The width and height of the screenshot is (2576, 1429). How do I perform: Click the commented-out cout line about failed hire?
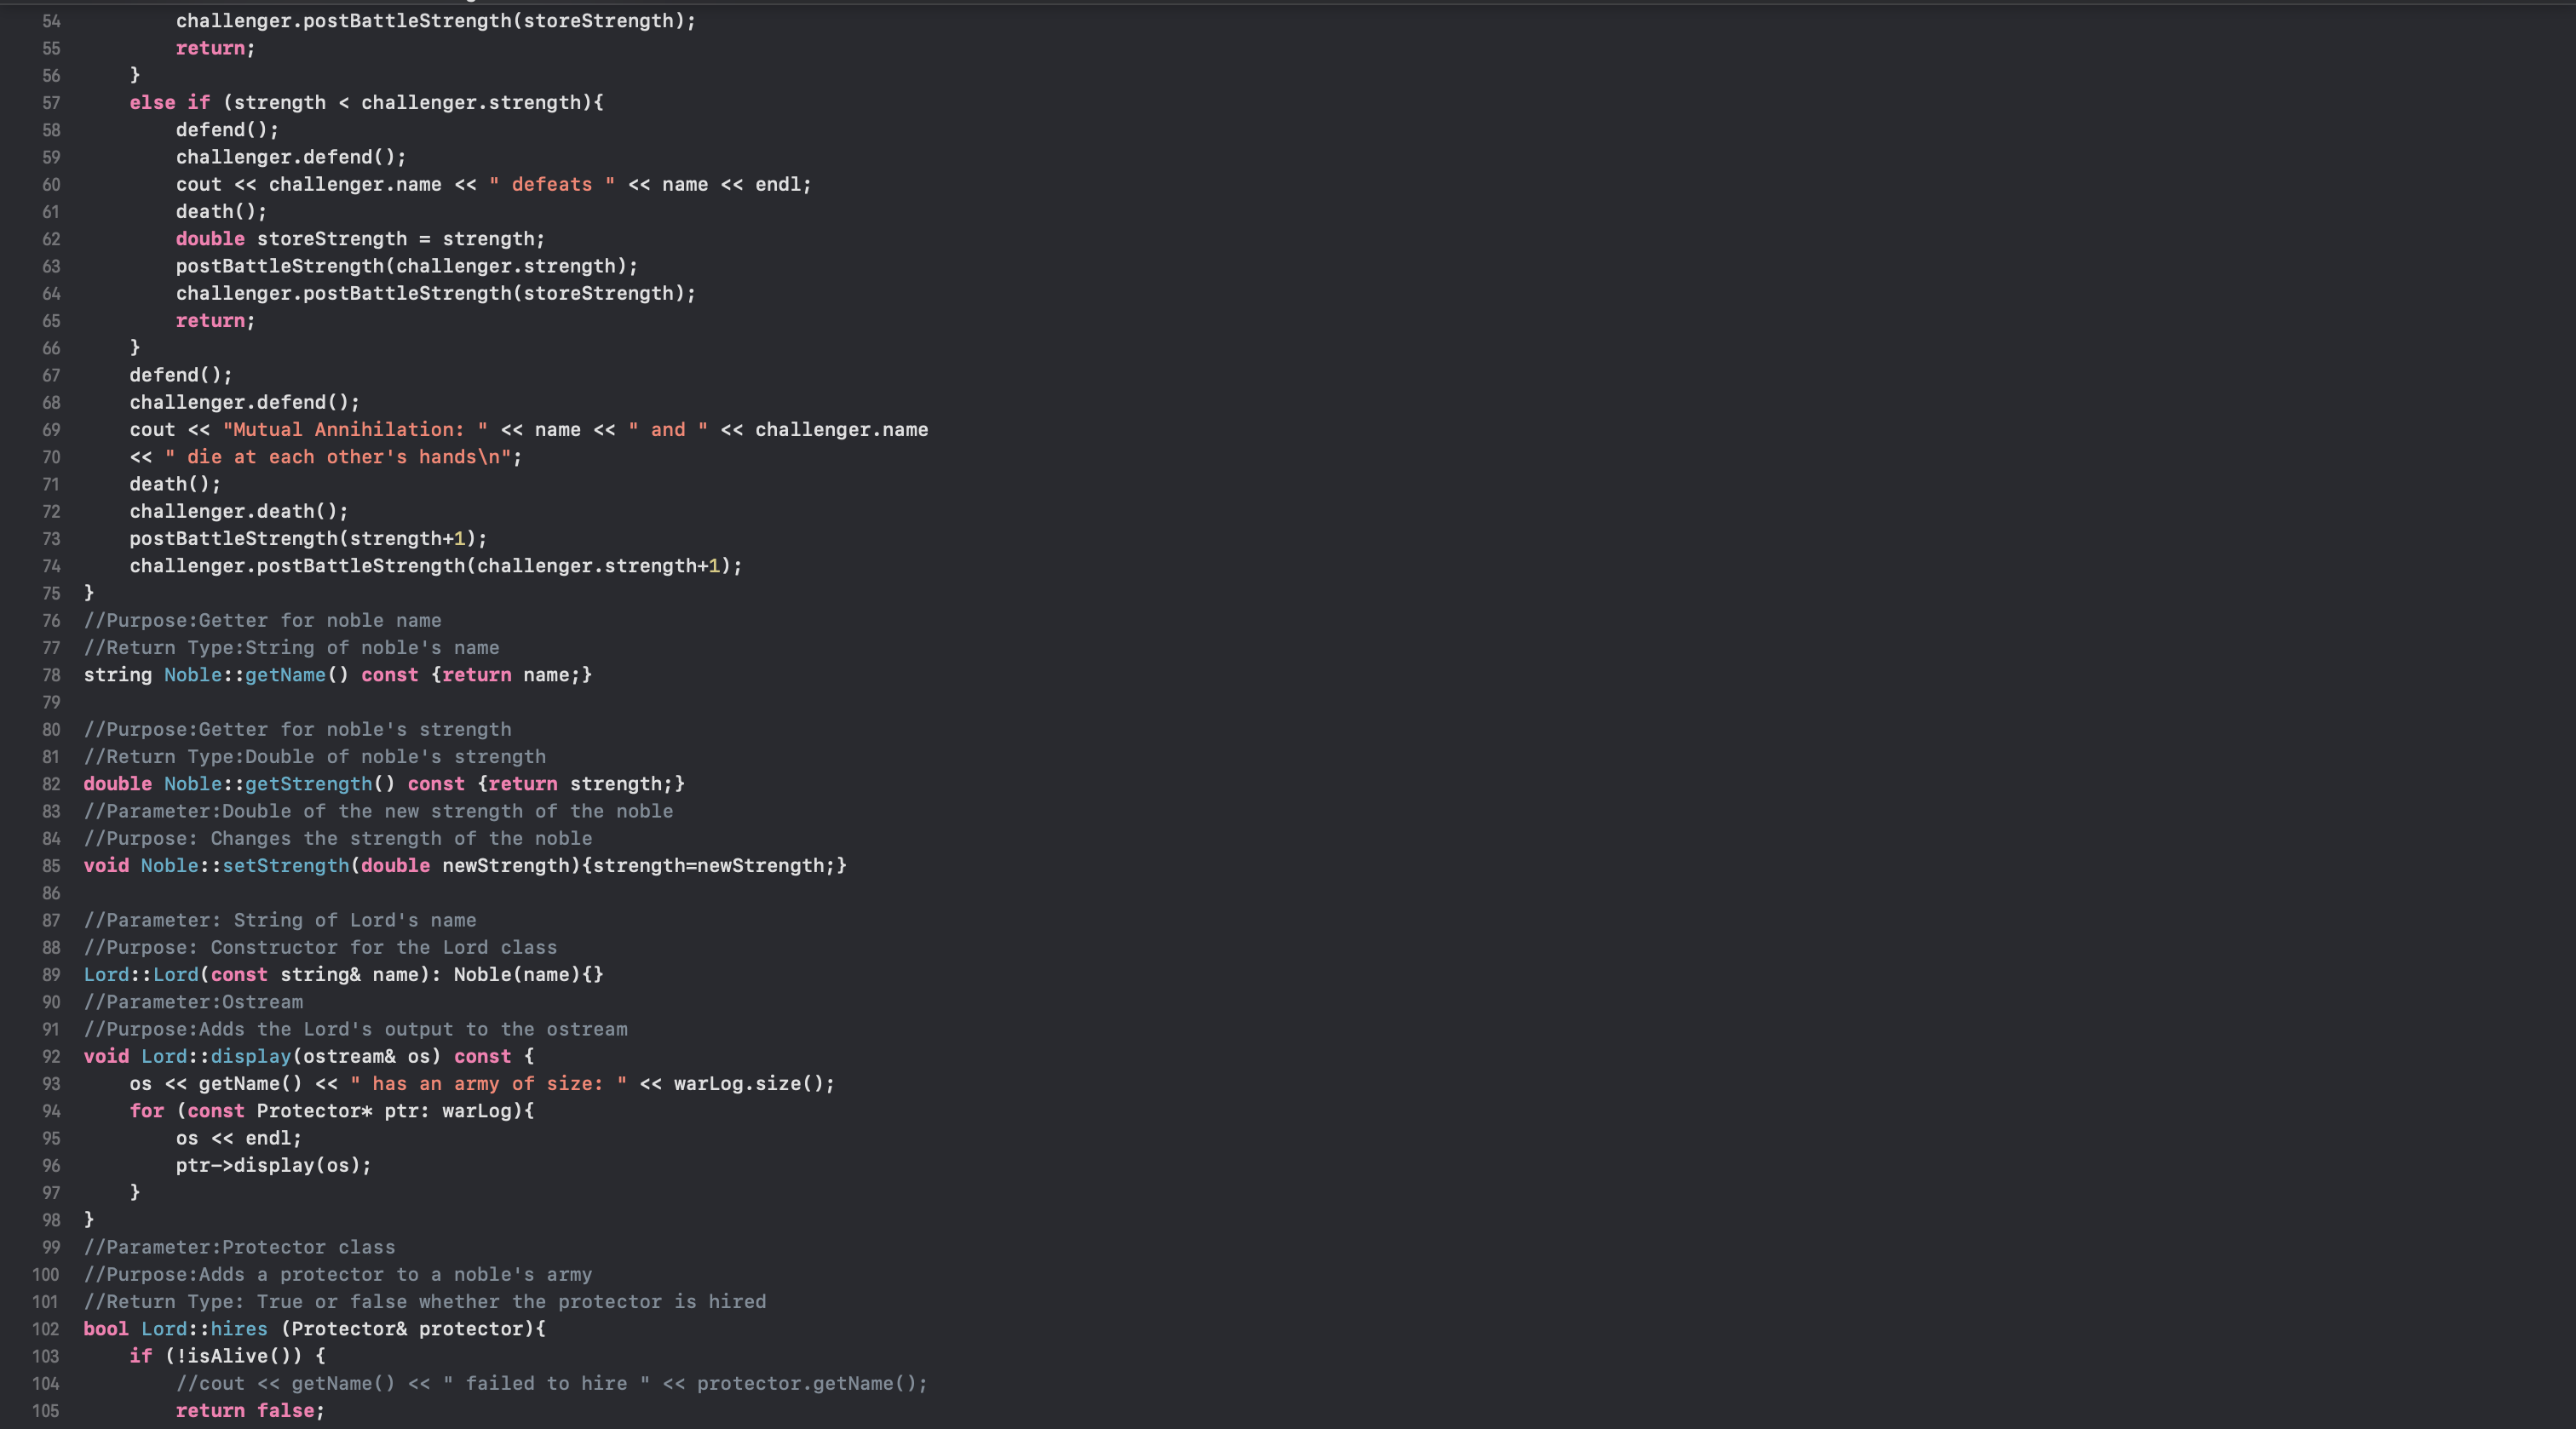pyautogui.click(x=551, y=1384)
